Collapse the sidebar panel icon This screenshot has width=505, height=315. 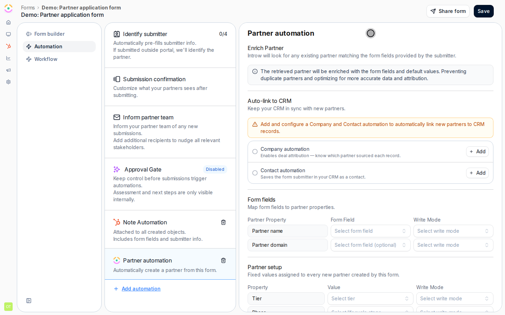29,301
